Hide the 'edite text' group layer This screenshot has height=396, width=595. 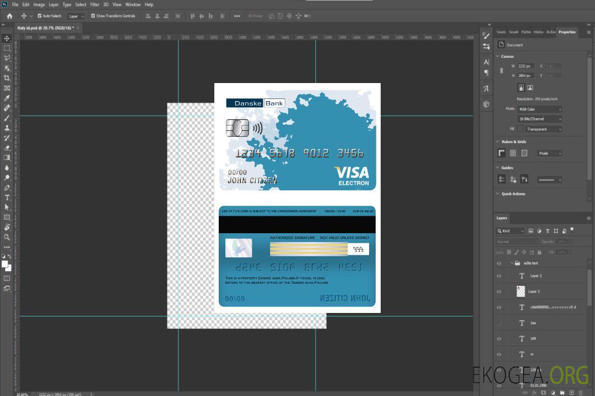click(499, 263)
